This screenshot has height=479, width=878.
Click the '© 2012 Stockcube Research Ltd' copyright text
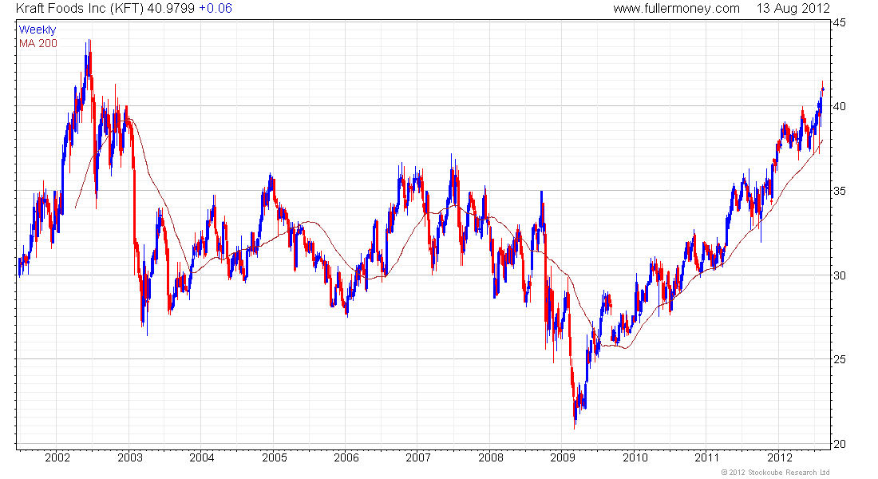(776, 473)
